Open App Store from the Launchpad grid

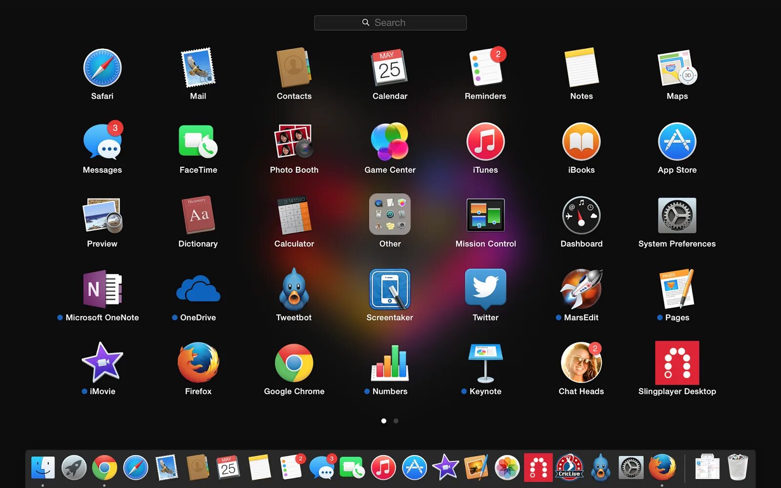(x=677, y=142)
